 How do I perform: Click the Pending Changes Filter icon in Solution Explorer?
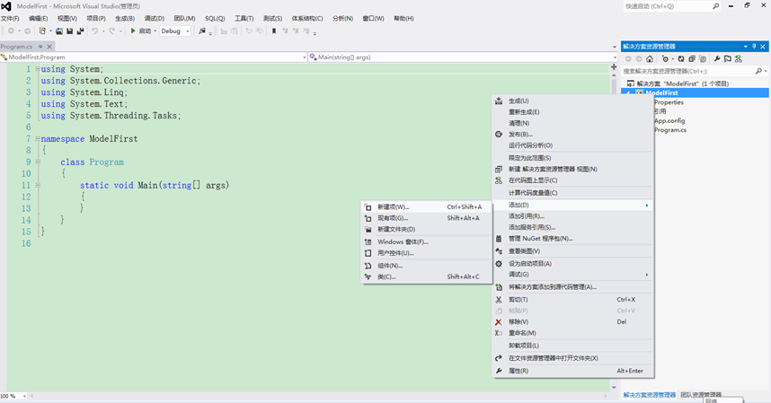click(665, 59)
